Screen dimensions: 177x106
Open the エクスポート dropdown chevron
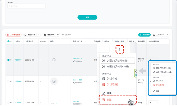167,35
